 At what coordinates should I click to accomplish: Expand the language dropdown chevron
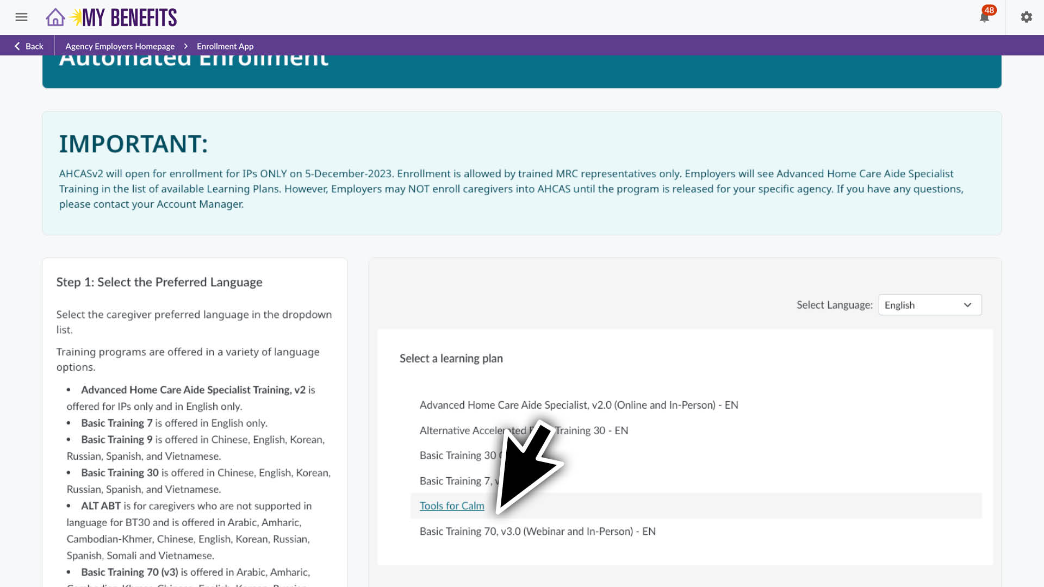(967, 305)
